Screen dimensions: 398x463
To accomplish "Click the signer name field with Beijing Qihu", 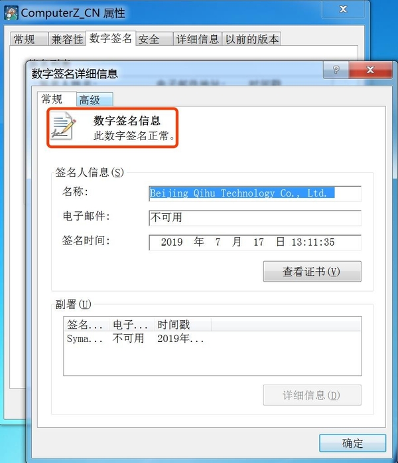I will [x=255, y=194].
